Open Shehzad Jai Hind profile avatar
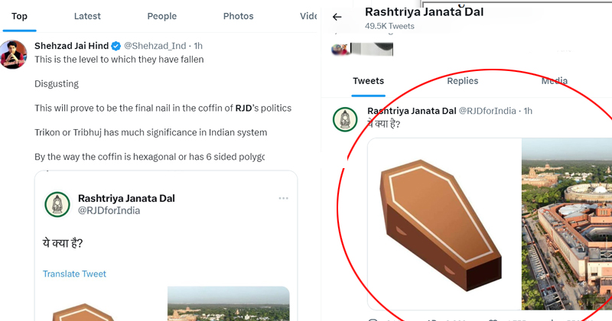This screenshot has height=321, width=612. point(14,55)
